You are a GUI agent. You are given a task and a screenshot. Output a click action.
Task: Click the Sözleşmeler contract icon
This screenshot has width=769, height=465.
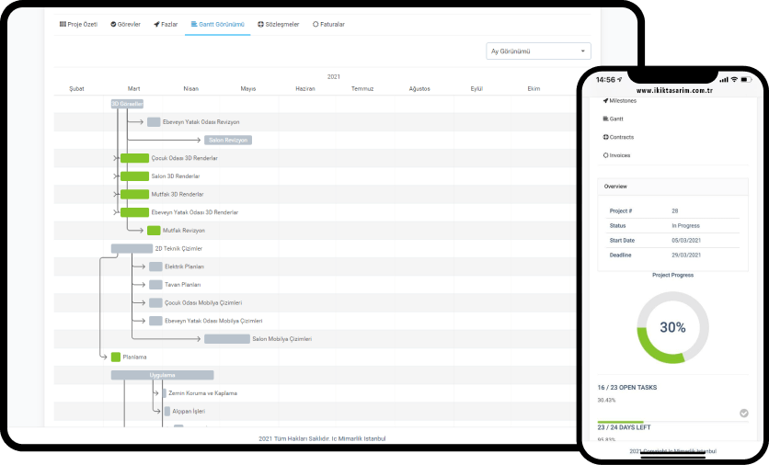(261, 24)
